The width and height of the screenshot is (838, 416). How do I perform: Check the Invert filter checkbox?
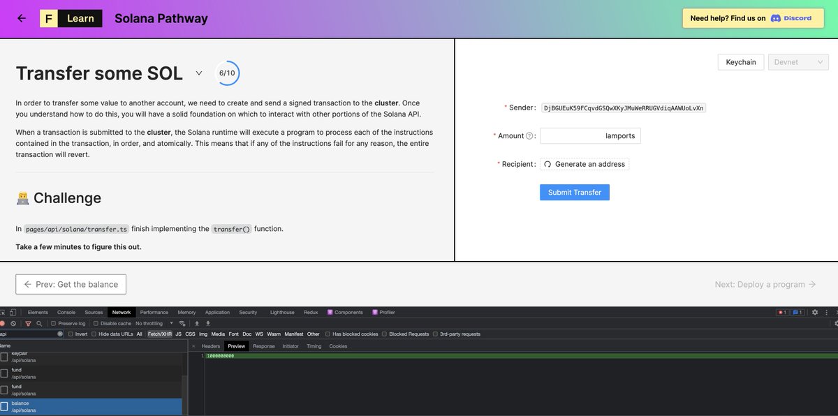[71, 334]
